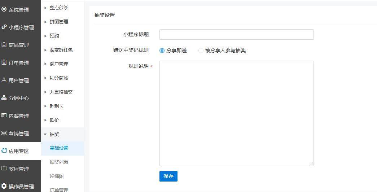Click the 保存 button

pyautogui.click(x=168, y=176)
